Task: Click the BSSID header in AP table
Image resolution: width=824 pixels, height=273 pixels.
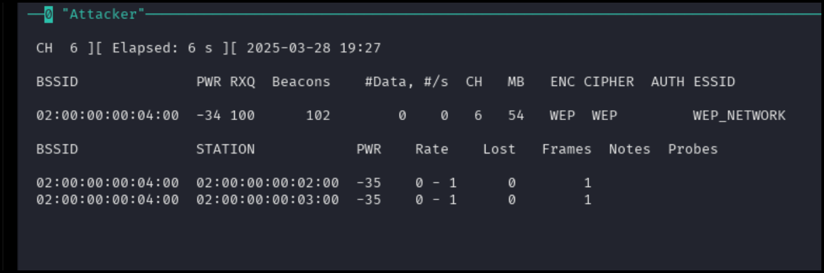Action: 57,82
